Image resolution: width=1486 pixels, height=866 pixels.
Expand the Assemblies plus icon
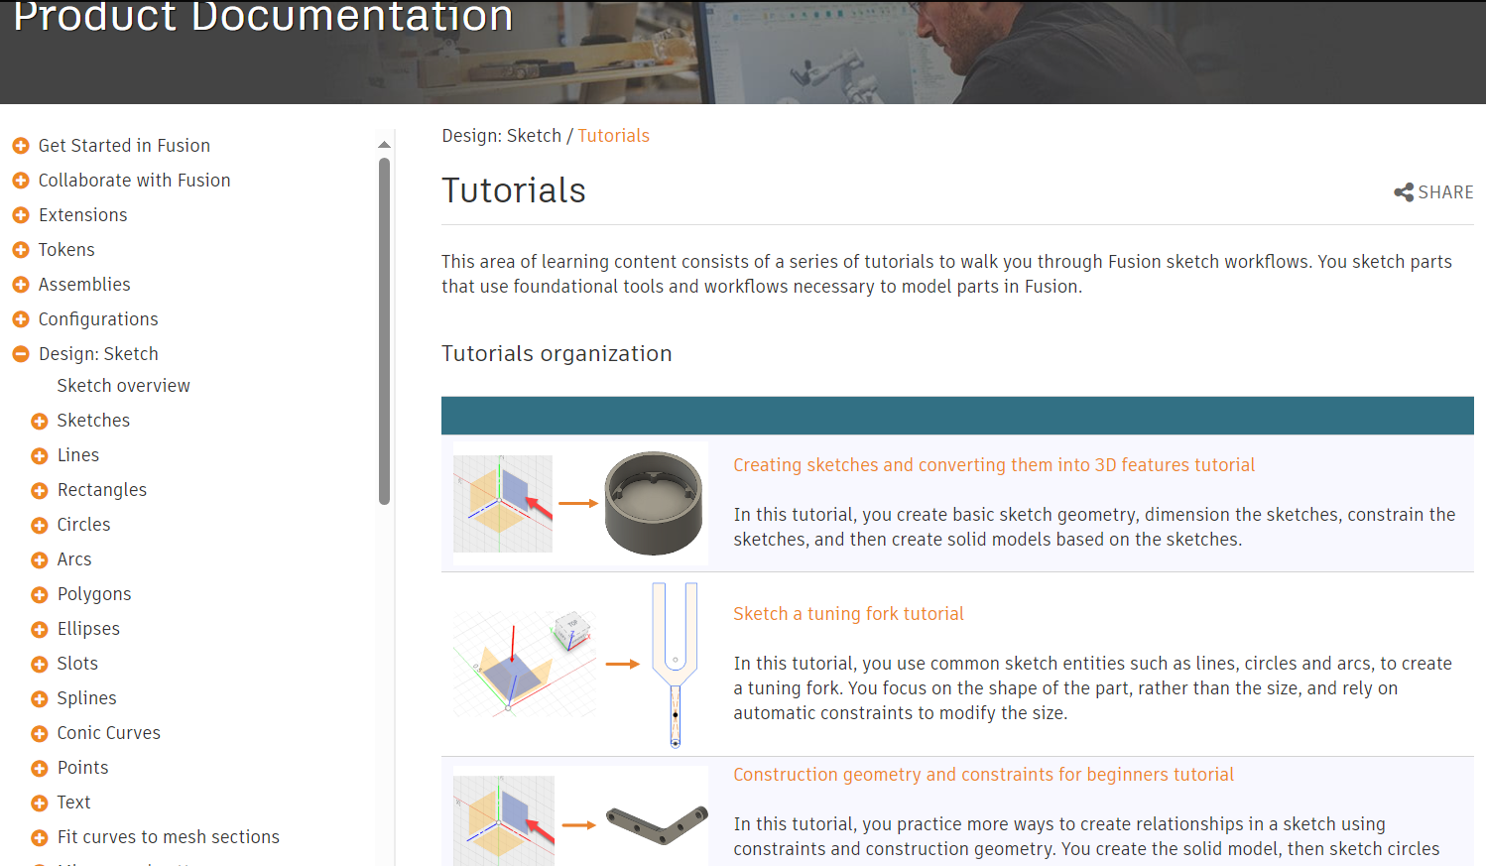pos(21,285)
